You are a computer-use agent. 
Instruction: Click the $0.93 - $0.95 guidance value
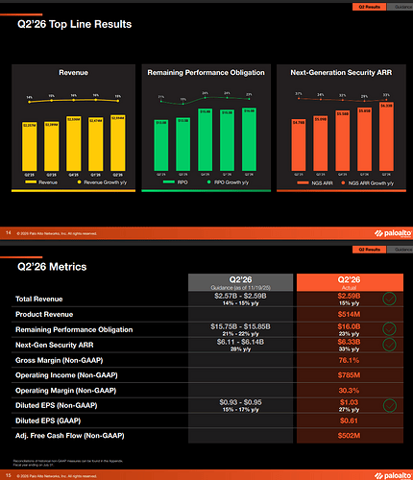240,402
